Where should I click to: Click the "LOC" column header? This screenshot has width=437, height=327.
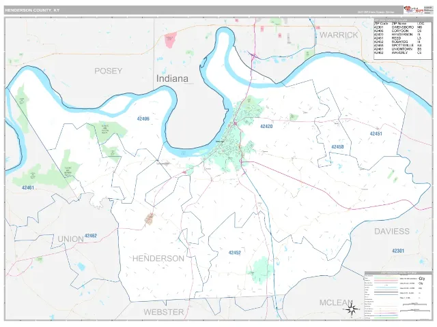[421, 24]
